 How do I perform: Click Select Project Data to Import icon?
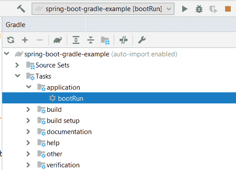point(105,40)
